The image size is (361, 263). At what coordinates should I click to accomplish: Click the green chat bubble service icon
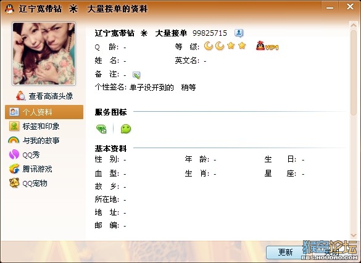(126, 129)
